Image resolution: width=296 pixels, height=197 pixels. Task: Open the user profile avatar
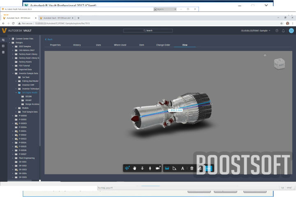click(x=291, y=30)
